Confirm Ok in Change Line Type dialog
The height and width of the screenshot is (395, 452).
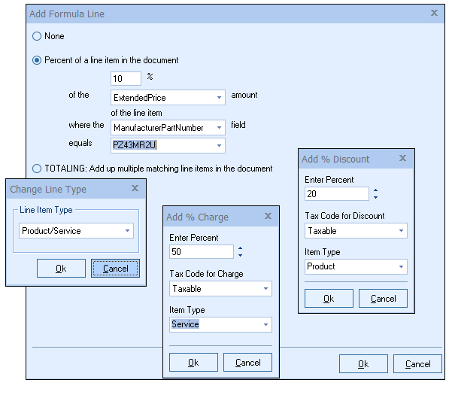(x=61, y=268)
